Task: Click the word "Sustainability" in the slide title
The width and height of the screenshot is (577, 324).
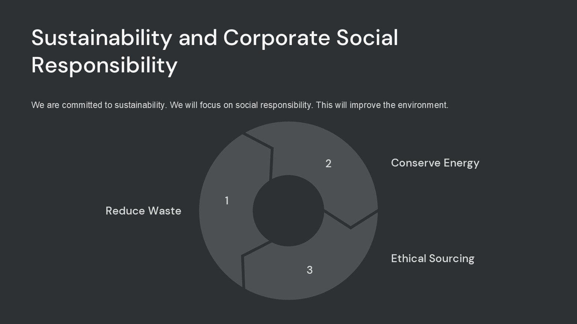Action: (x=101, y=37)
